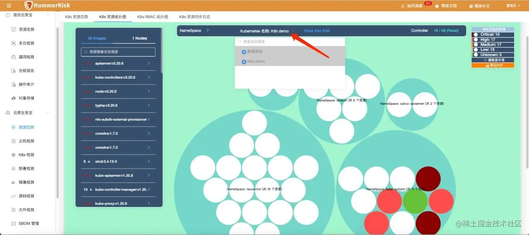Image resolution: width=529 pixels, height=235 pixels.
Task: Switch to K8s 资源态势 tab
Action: 76,17
